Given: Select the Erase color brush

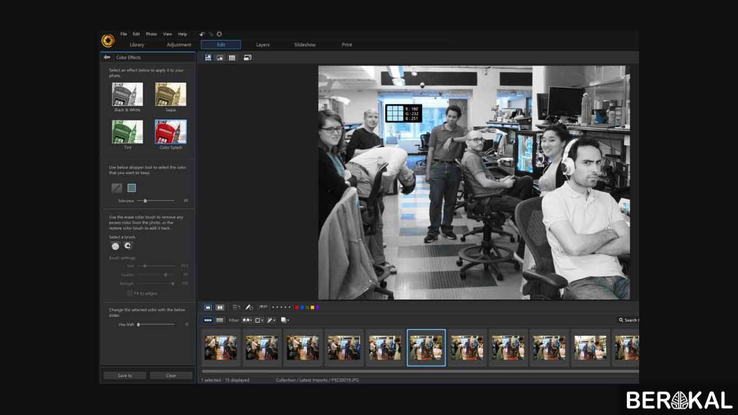Looking at the screenshot, I should (x=115, y=246).
